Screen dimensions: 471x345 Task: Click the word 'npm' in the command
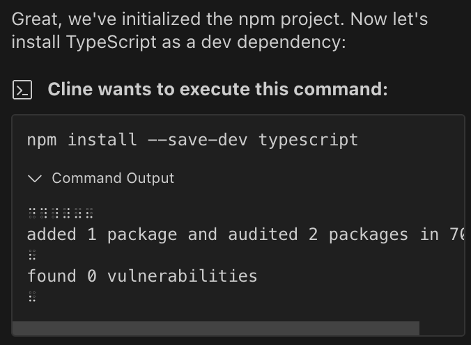click(42, 140)
